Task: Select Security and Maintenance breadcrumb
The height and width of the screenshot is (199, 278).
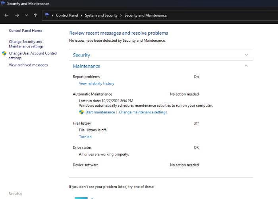Action: 146,16
